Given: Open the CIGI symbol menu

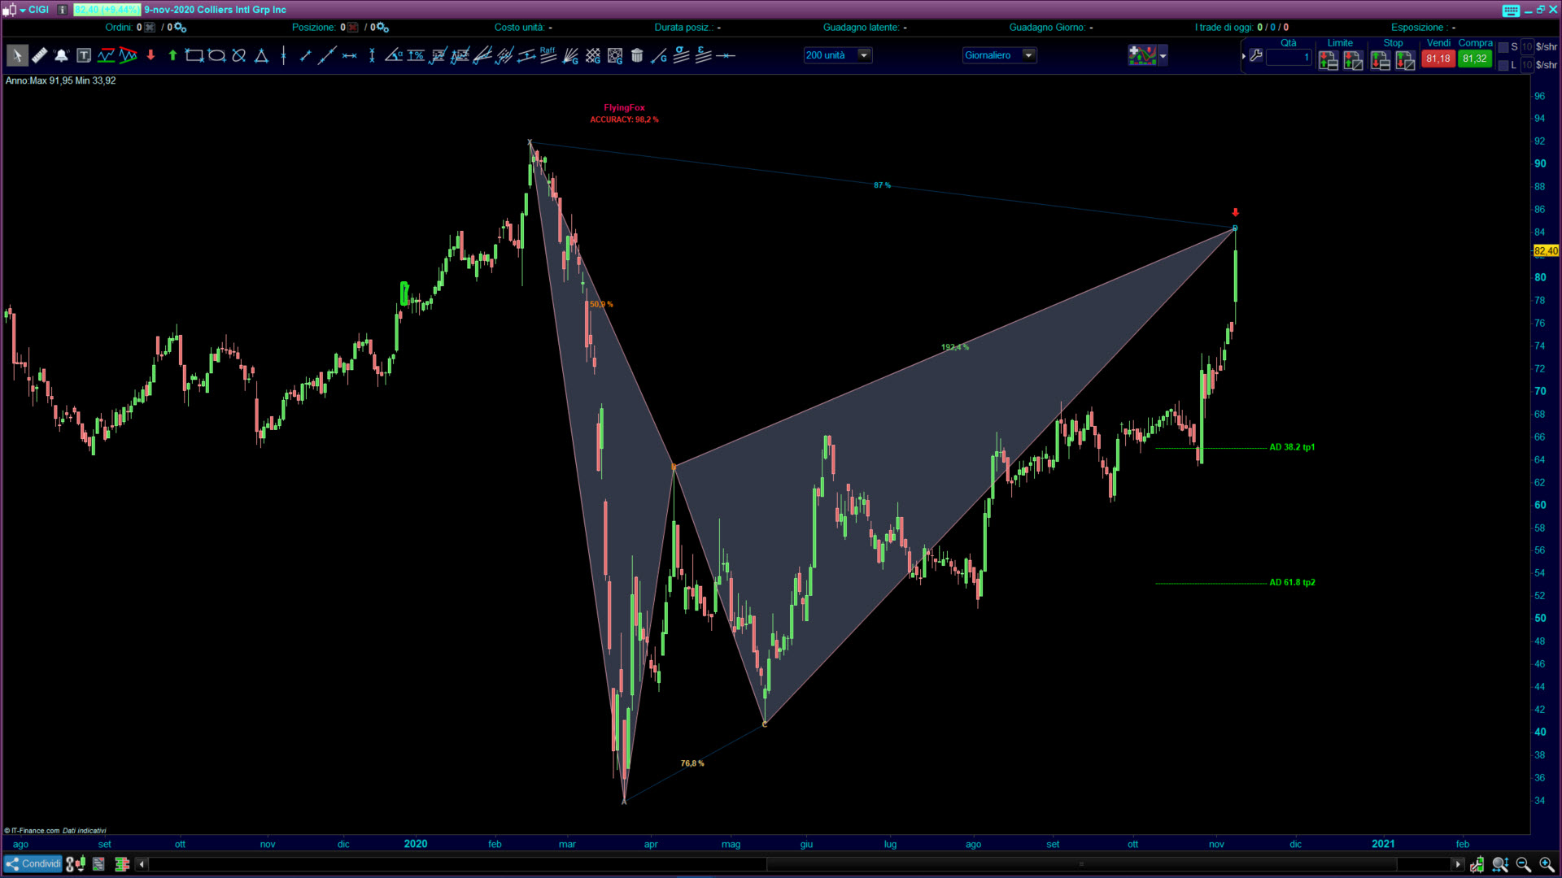Looking at the screenshot, I should (x=23, y=11).
